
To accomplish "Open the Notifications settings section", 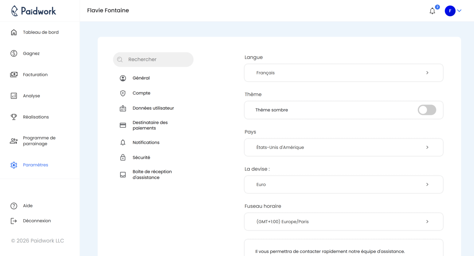I will coord(146,142).
